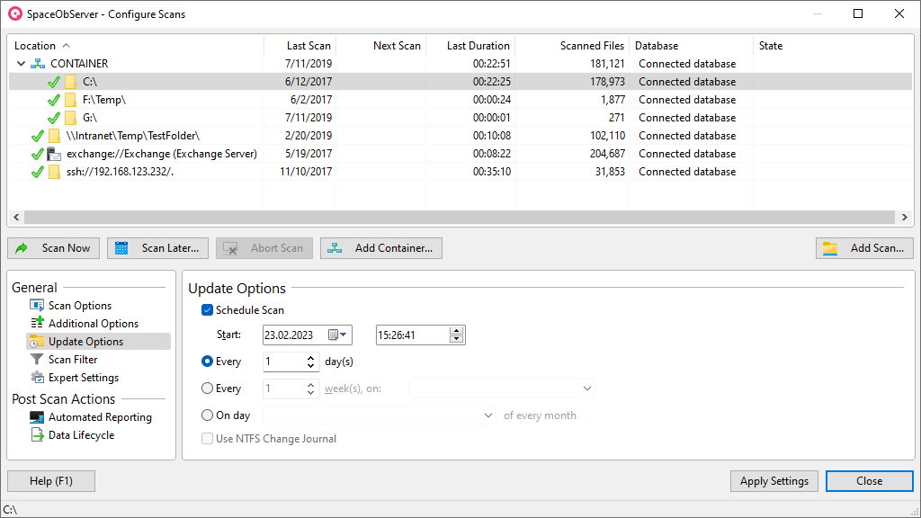Image resolution: width=921 pixels, height=518 pixels.
Task: Click the Scan Filter funnel icon
Action: (37, 360)
